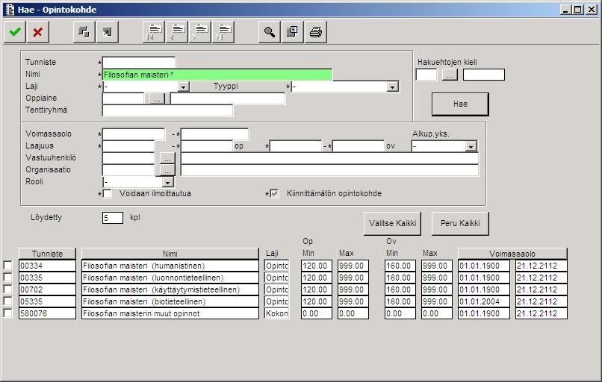This screenshot has height=382, width=602.
Task: Select the row checkbox for 00335
Action: 7,278
